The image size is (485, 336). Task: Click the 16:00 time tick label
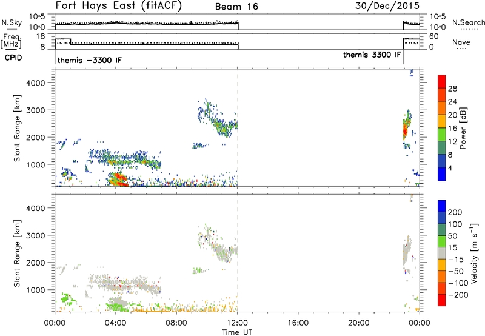click(298, 323)
